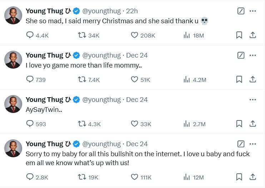Like the merry Christmas tweet

[x=134, y=35]
